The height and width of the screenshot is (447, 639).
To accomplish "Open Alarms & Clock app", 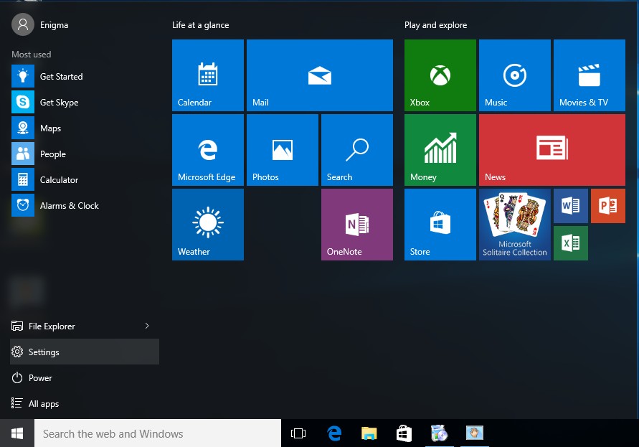I will click(x=85, y=205).
